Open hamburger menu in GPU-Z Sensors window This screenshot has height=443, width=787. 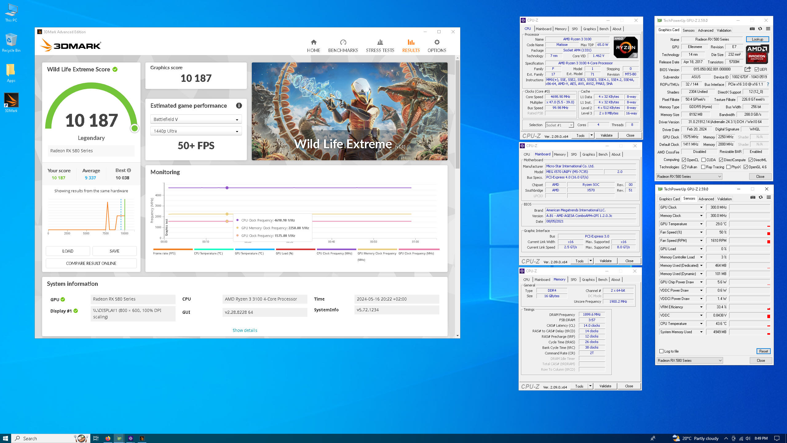click(769, 197)
